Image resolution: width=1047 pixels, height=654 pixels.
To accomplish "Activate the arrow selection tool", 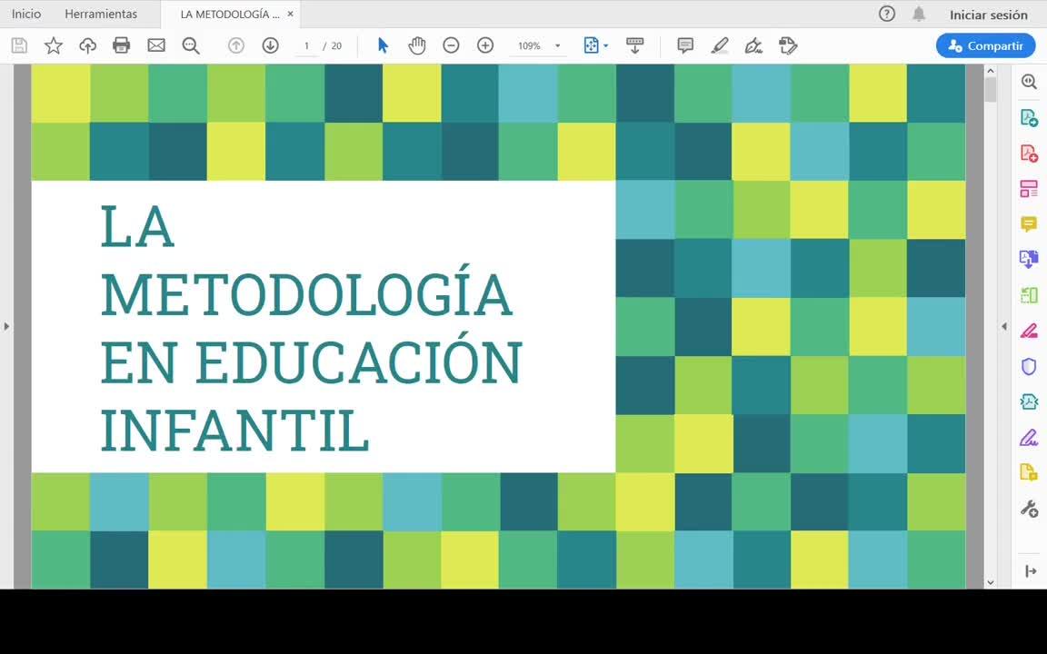I will 383,45.
